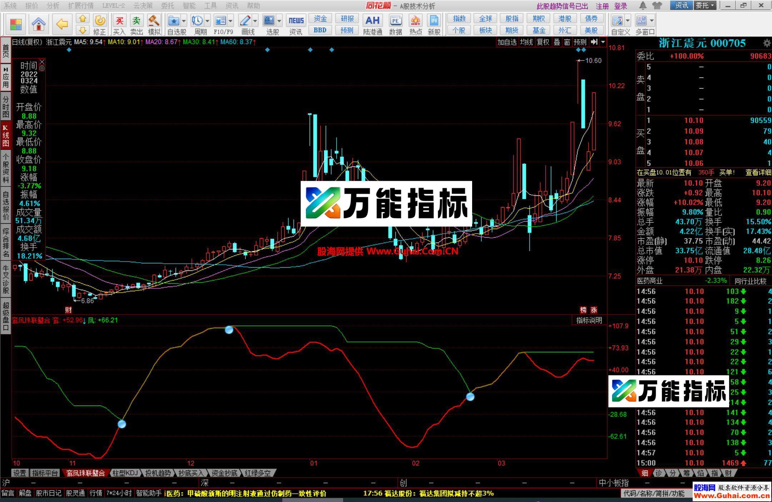772x502 pixels.
Task: Toggle 复权 price adjustment mode
Action: pos(543,42)
